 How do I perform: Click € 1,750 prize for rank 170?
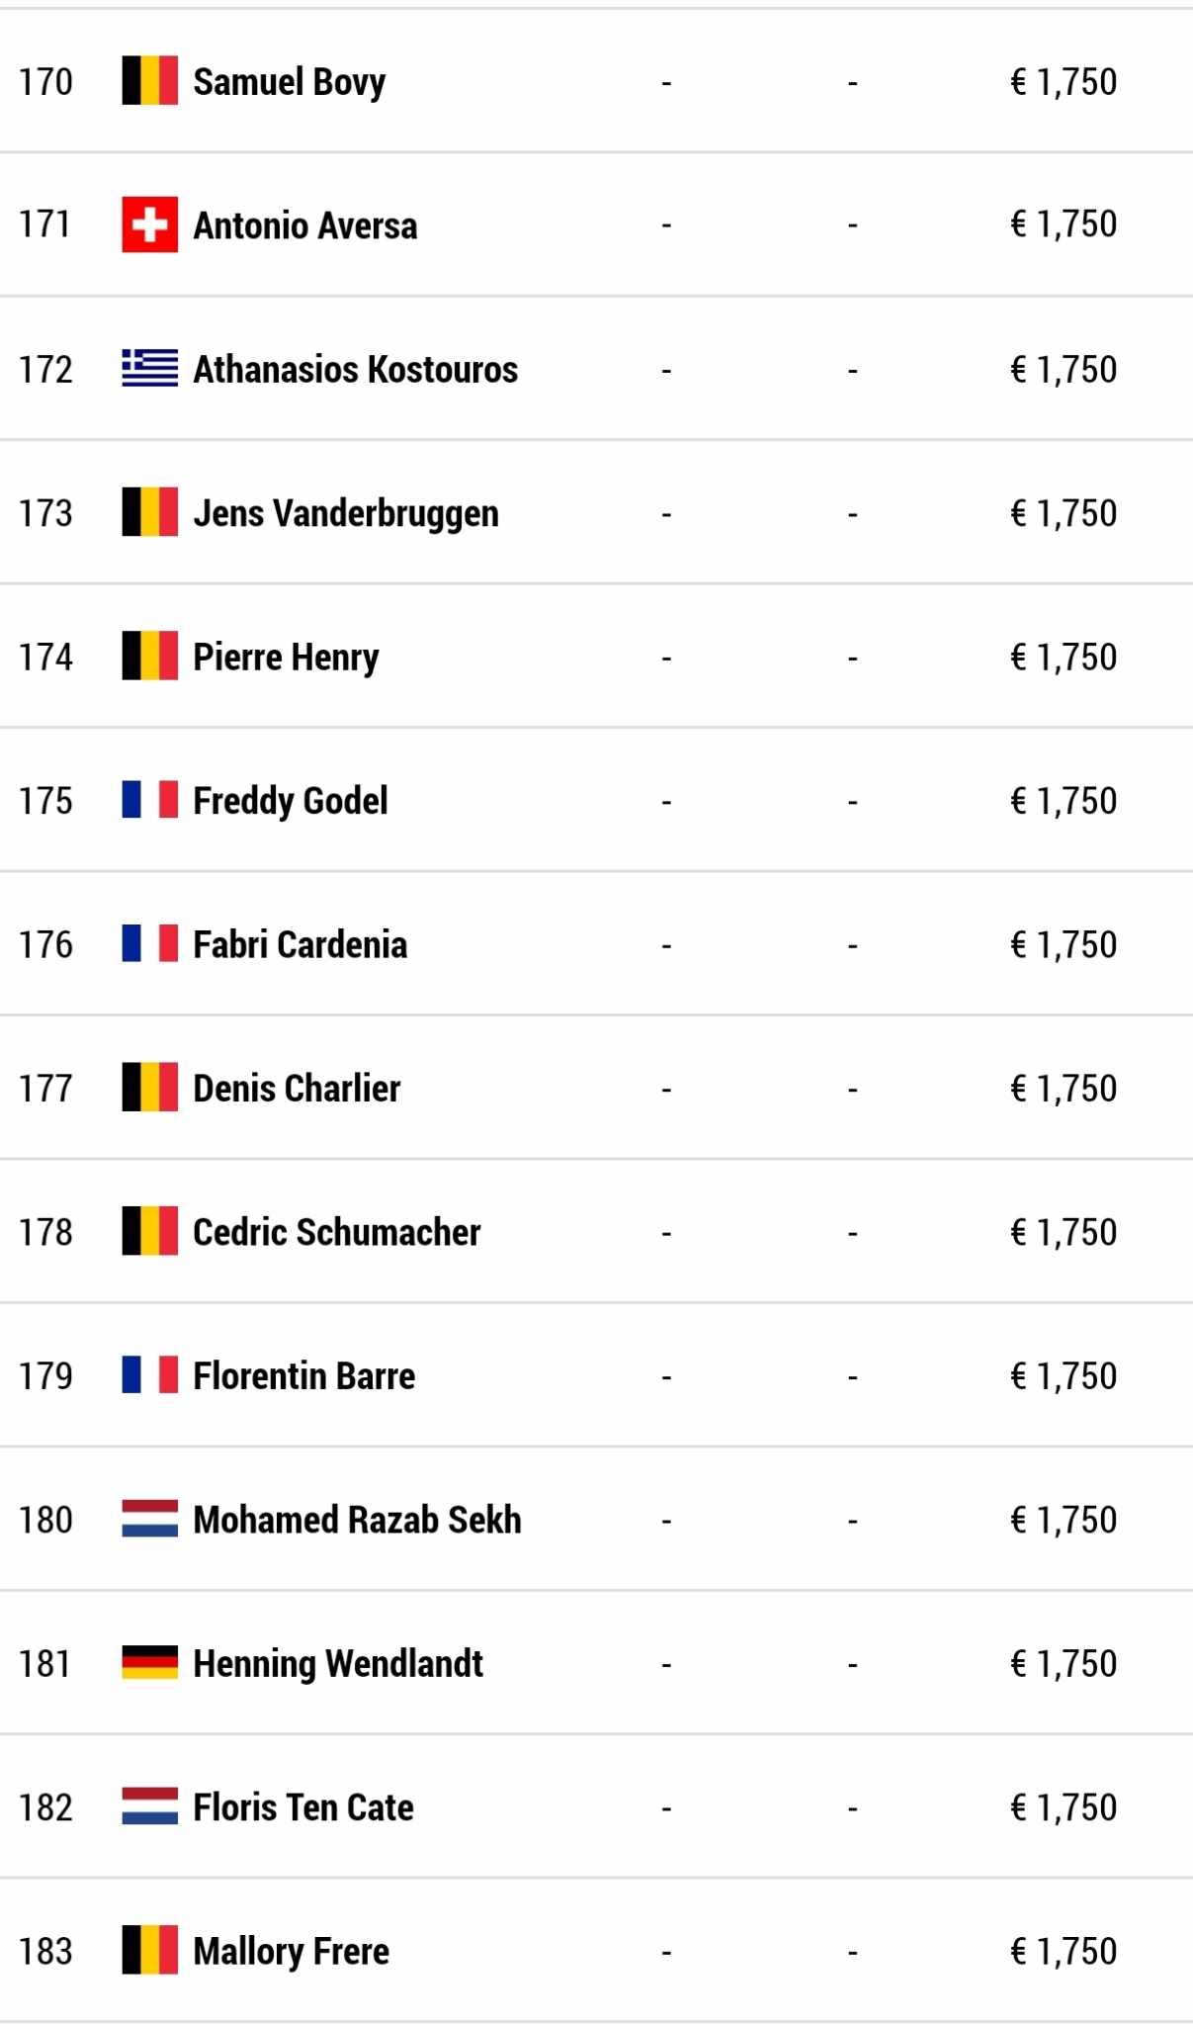pos(1064,82)
